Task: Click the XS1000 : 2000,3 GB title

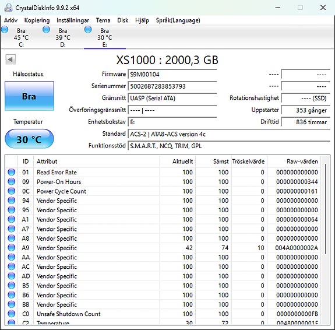Action: (167, 59)
